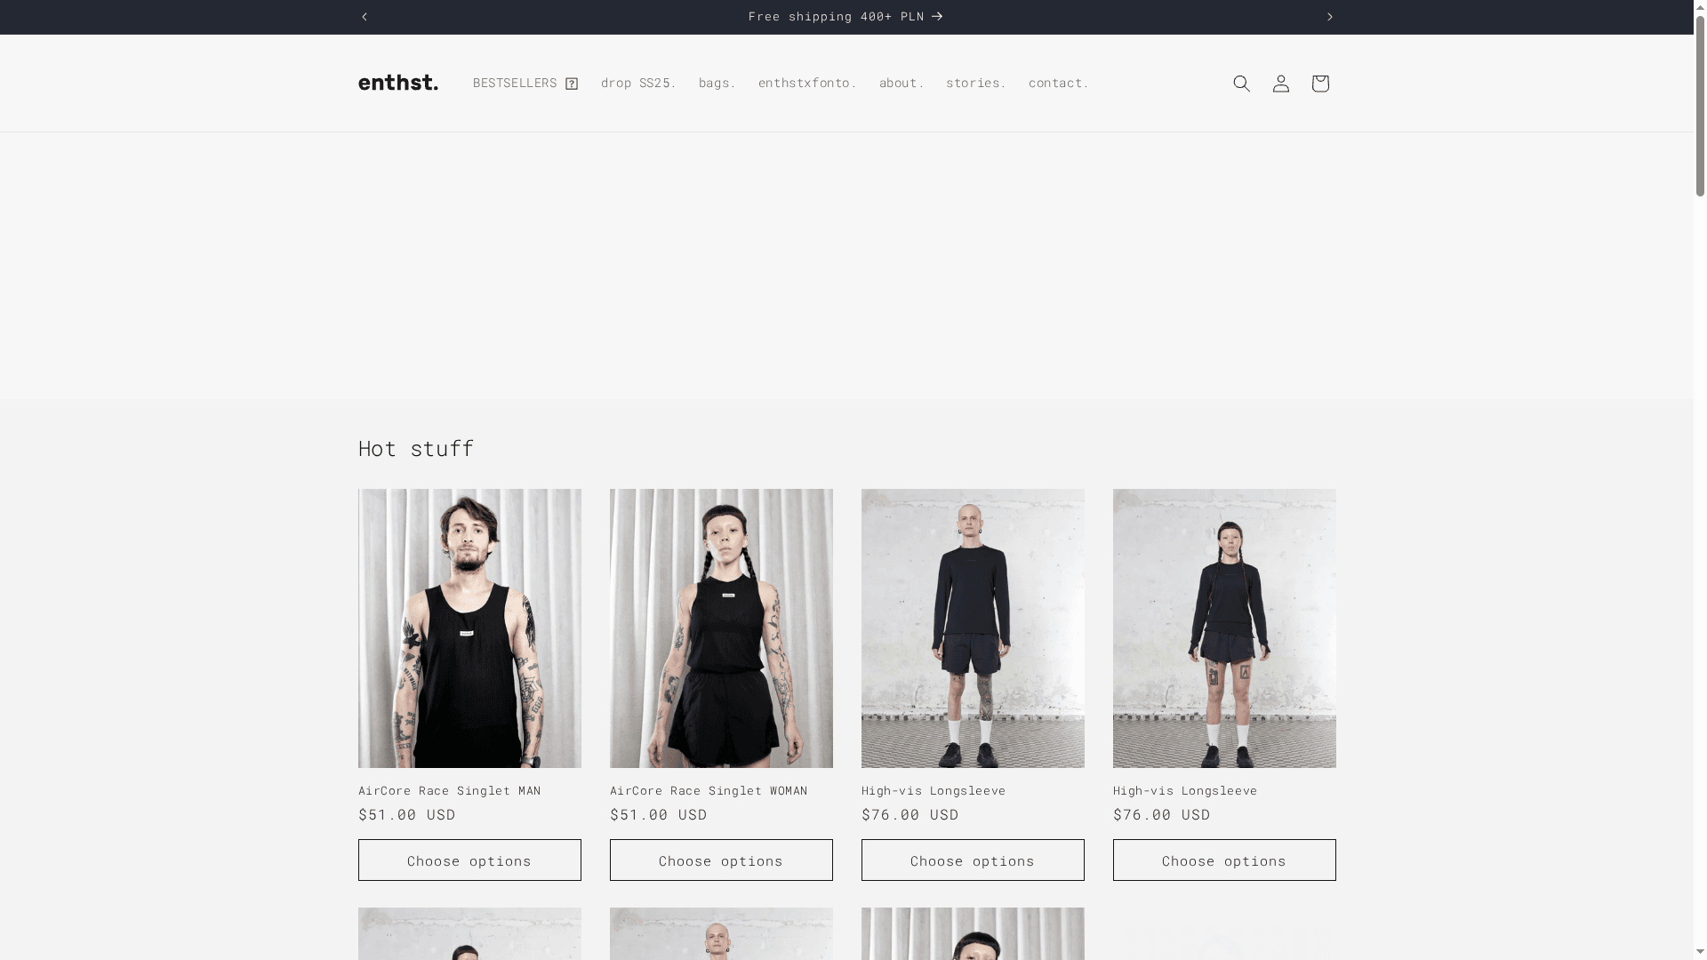Viewport: 1707px width, 960px height.
Task: Open the drop SS25. menu item
Action: coord(637,83)
